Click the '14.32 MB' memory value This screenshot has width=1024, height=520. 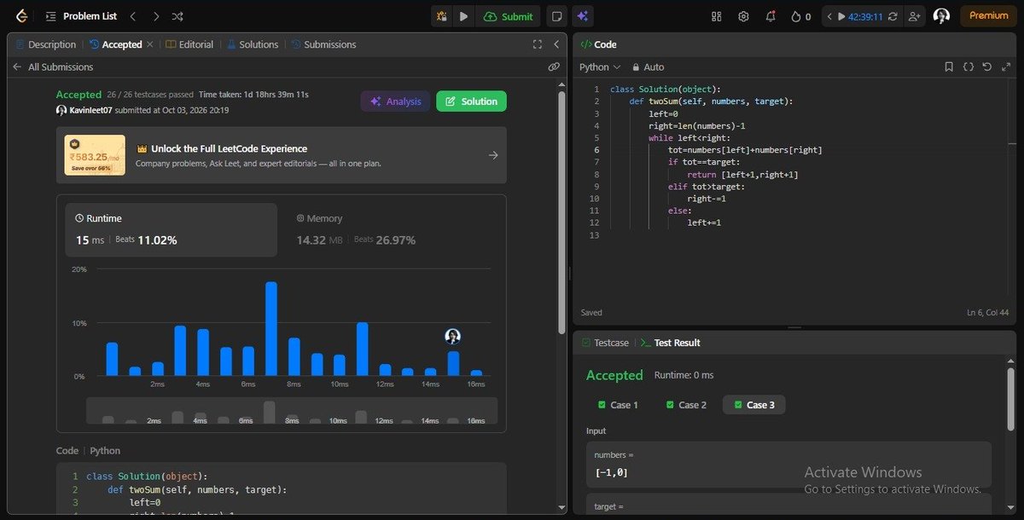(x=319, y=240)
